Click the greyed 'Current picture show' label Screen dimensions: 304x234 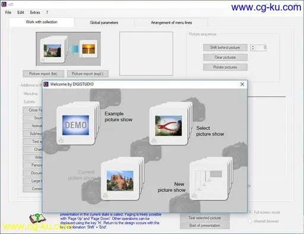point(81,175)
